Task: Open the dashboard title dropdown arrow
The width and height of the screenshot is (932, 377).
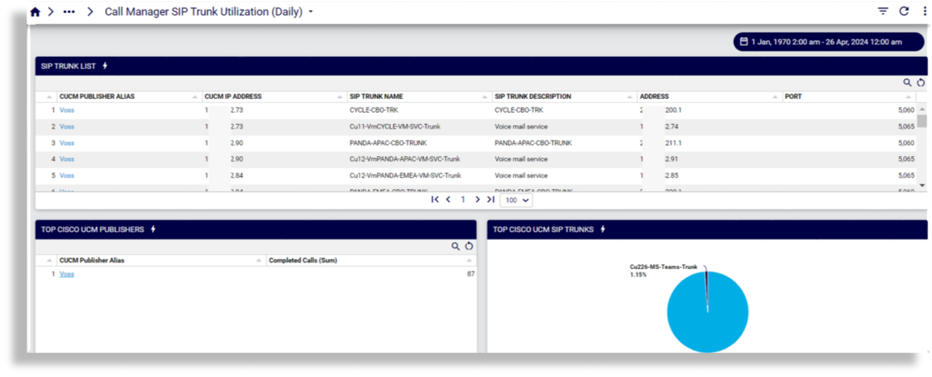Action: [x=310, y=11]
